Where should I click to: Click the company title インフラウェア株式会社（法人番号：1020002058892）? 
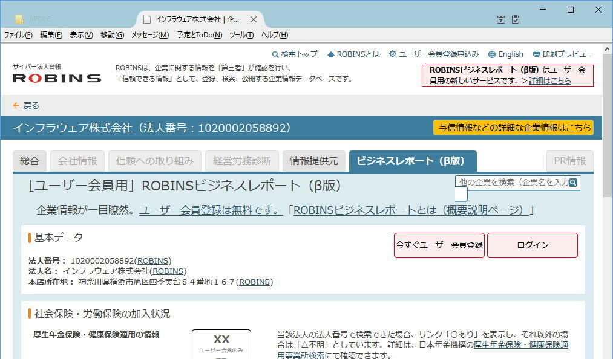point(152,128)
